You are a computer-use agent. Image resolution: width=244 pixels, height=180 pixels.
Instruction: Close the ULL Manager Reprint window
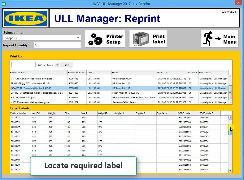coord(238,3)
